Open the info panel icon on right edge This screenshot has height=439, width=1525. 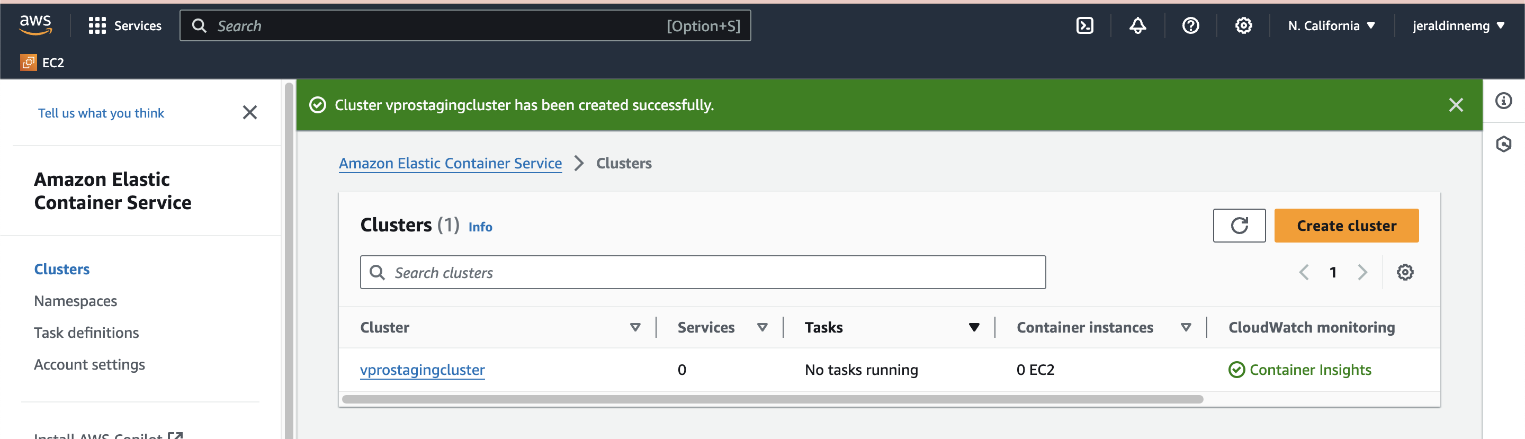coord(1504,101)
